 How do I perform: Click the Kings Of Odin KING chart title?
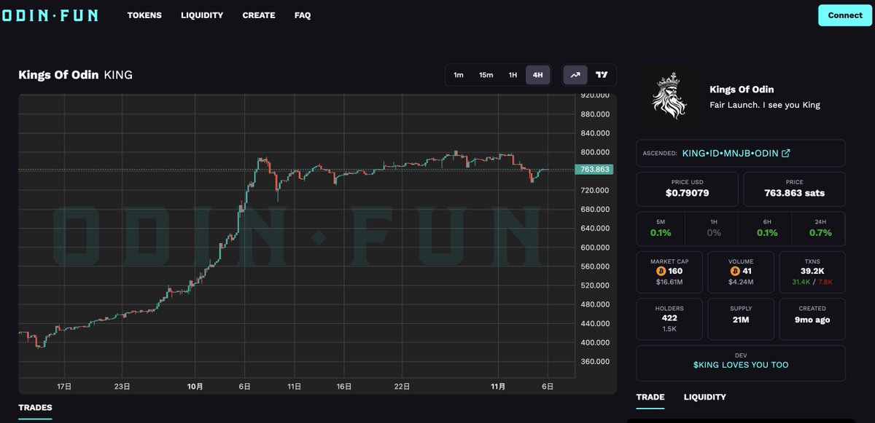[75, 75]
